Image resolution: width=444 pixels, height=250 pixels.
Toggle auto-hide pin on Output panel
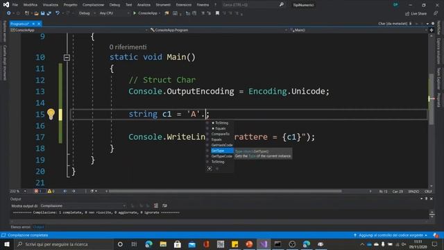click(426, 199)
